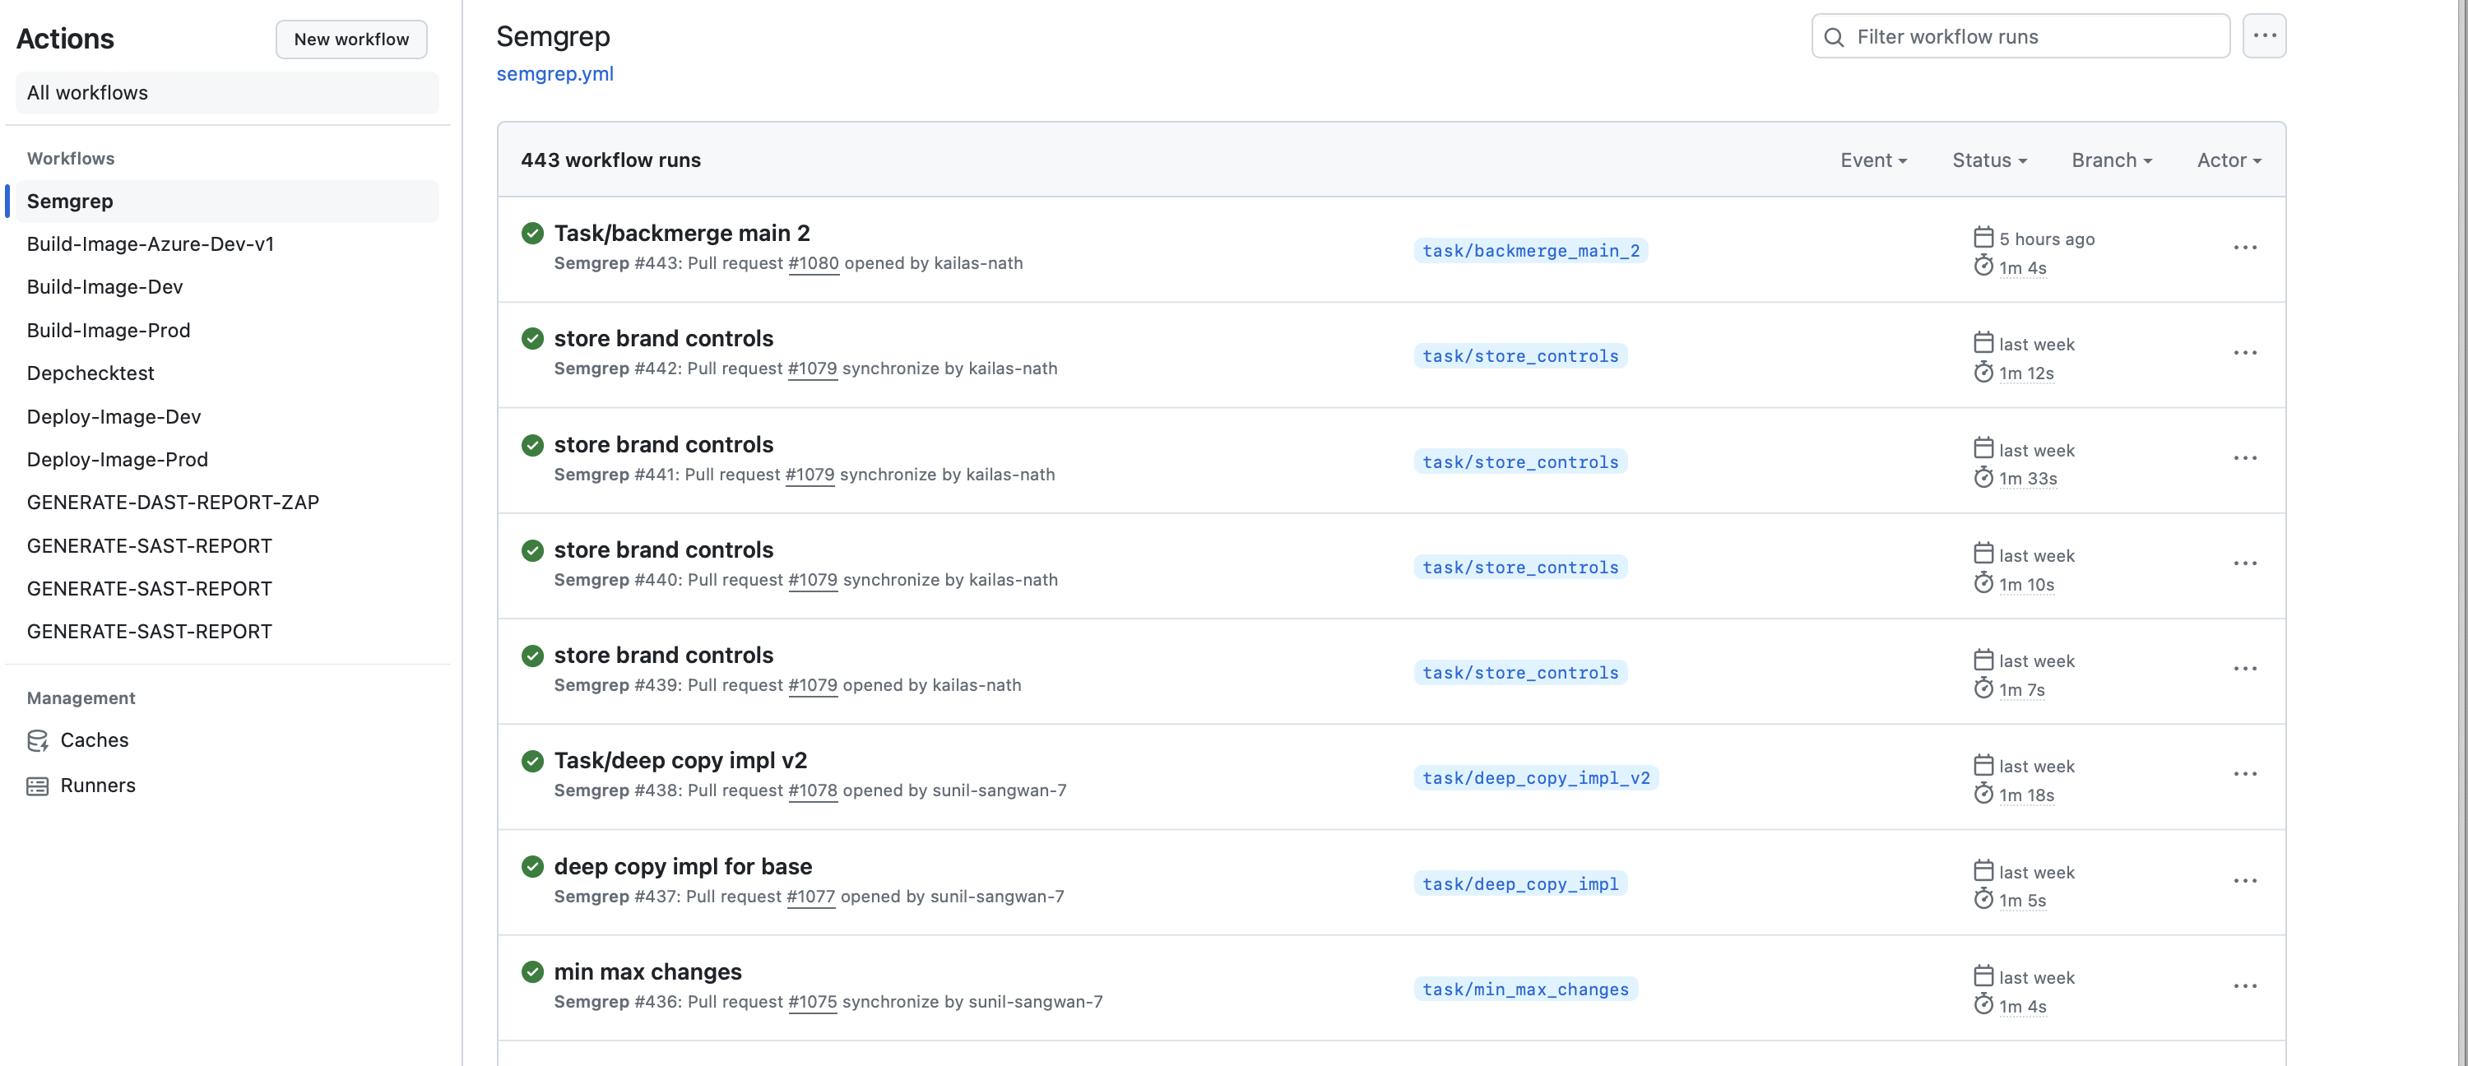Open pull request #1080
The height and width of the screenshot is (1066, 2468).
click(x=813, y=263)
